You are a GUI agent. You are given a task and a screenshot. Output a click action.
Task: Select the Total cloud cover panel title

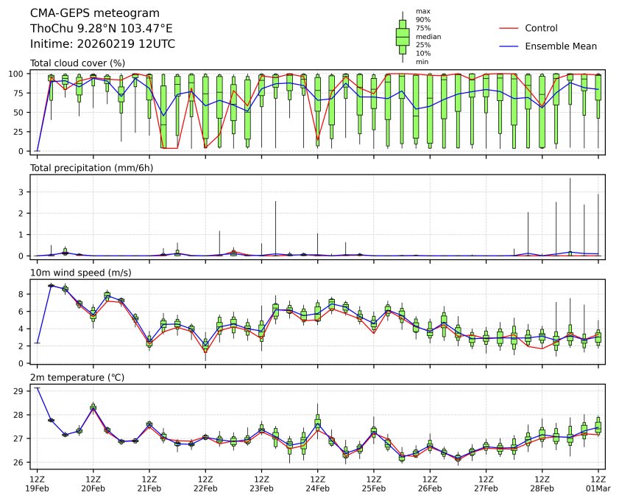pos(77,63)
